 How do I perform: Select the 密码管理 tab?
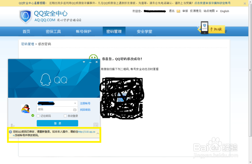(x=114, y=32)
